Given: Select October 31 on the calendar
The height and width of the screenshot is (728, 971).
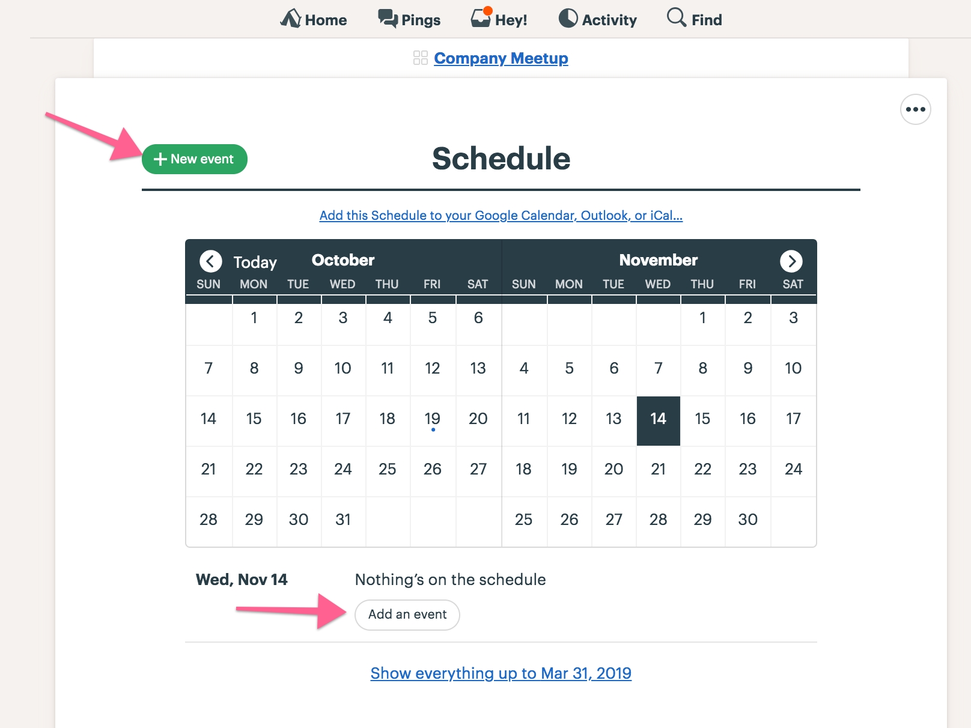Looking at the screenshot, I should point(343,520).
